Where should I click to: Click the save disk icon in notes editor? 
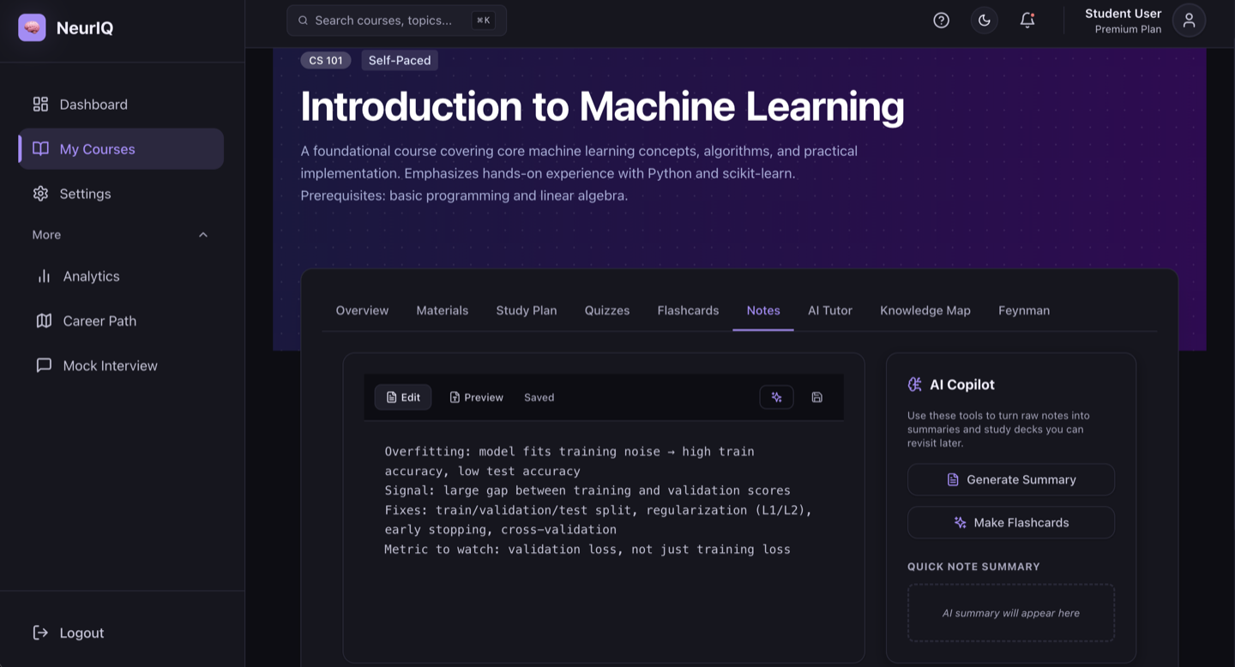816,397
